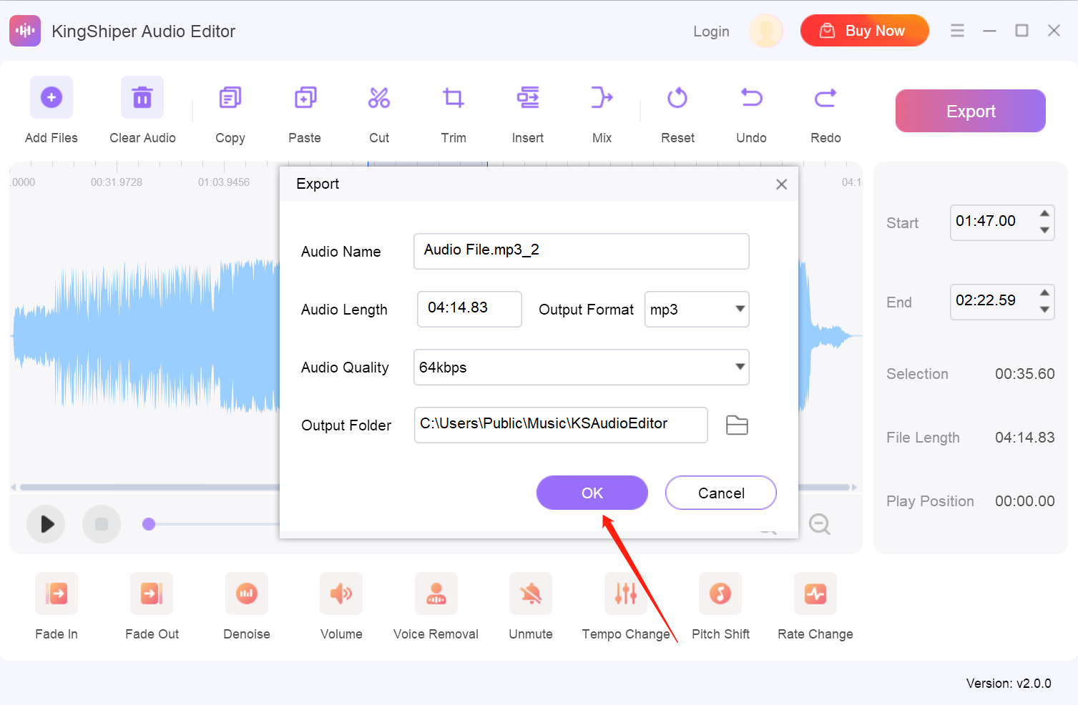Decrease the Start time value
Screen dimensions: 1078x705
pos(1045,230)
